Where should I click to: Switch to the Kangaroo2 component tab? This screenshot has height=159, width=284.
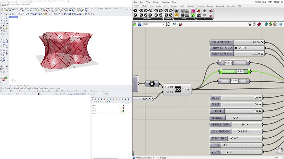[x=220, y=6]
